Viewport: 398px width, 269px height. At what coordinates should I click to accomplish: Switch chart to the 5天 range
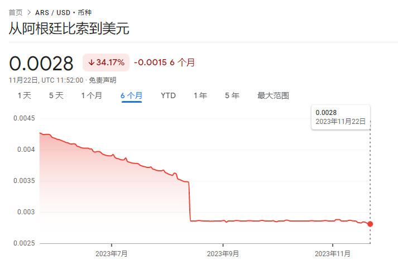click(x=56, y=95)
